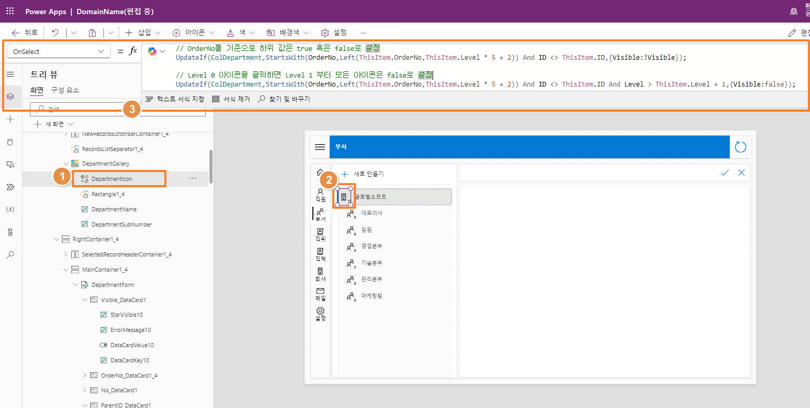Collapse the MainContainer1_4 node
The height and width of the screenshot is (408, 810).
coord(66,270)
